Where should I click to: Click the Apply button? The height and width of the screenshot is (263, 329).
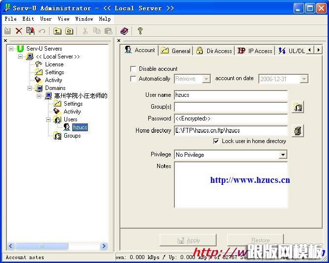(x=188, y=240)
